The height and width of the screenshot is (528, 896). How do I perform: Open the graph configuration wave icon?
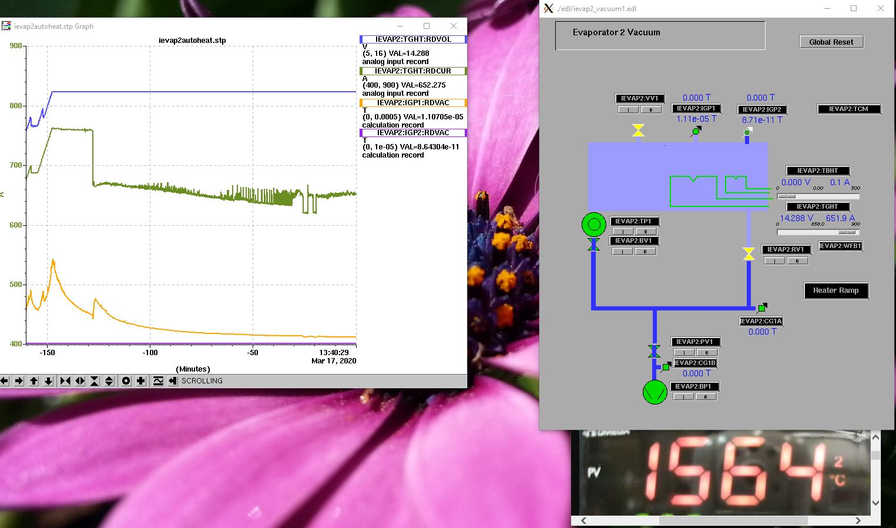(x=158, y=381)
